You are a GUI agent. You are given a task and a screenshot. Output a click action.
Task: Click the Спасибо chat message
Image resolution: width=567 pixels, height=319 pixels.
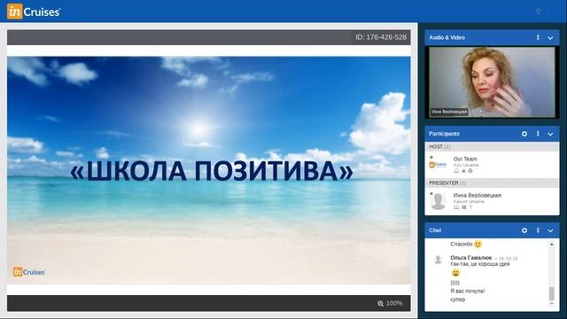click(x=462, y=245)
